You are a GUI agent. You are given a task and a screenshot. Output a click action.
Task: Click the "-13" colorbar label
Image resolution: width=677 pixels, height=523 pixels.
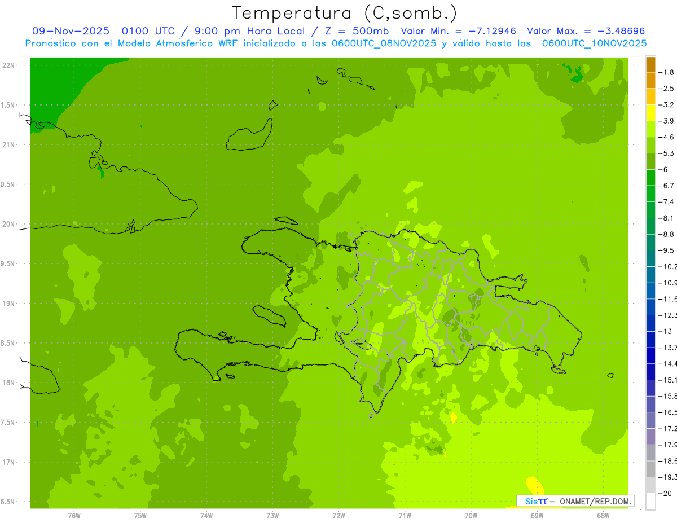(x=665, y=331)
